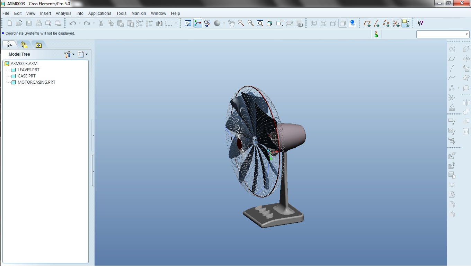471x267 pixels.
Task: Open appearance gallery sphere dropdown arrow
Action: click(224, 23)
